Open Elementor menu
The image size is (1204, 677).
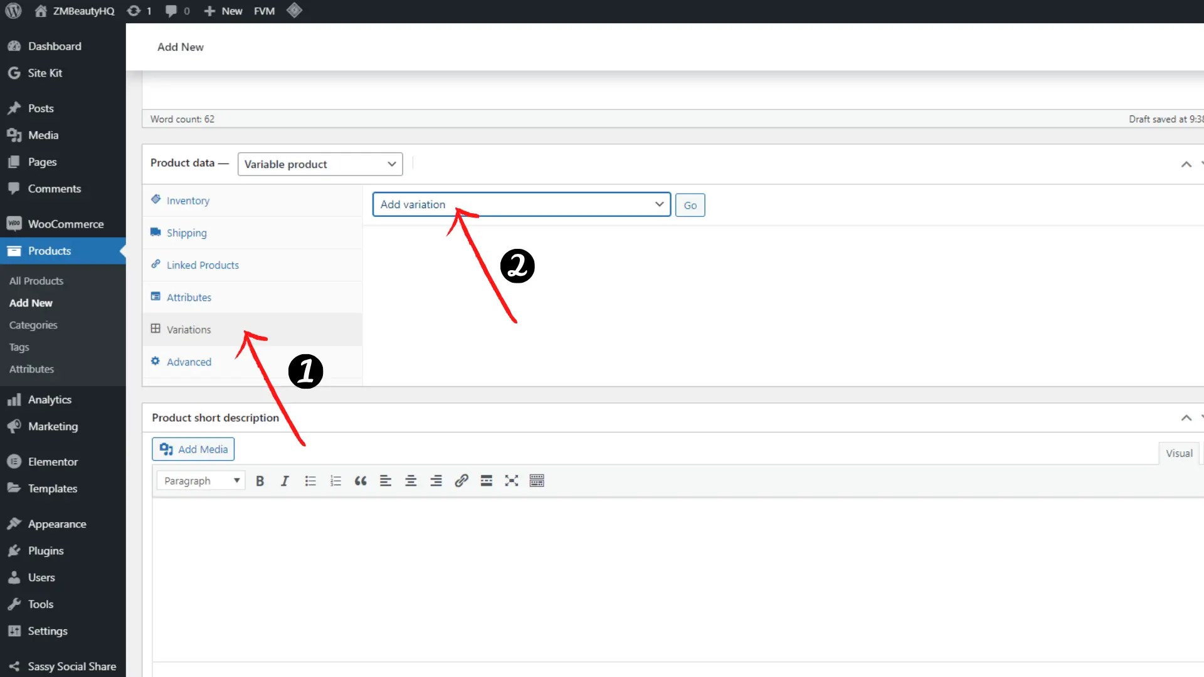point(63,461)
